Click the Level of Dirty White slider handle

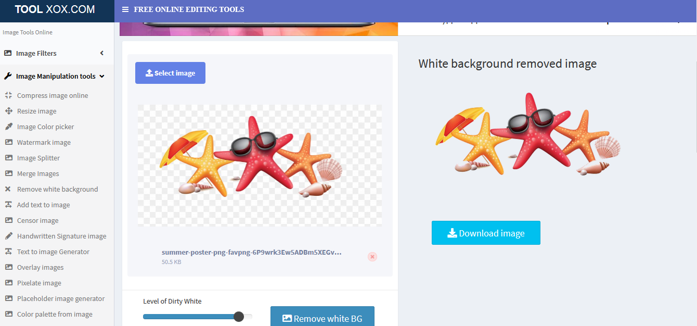point(239,317)
